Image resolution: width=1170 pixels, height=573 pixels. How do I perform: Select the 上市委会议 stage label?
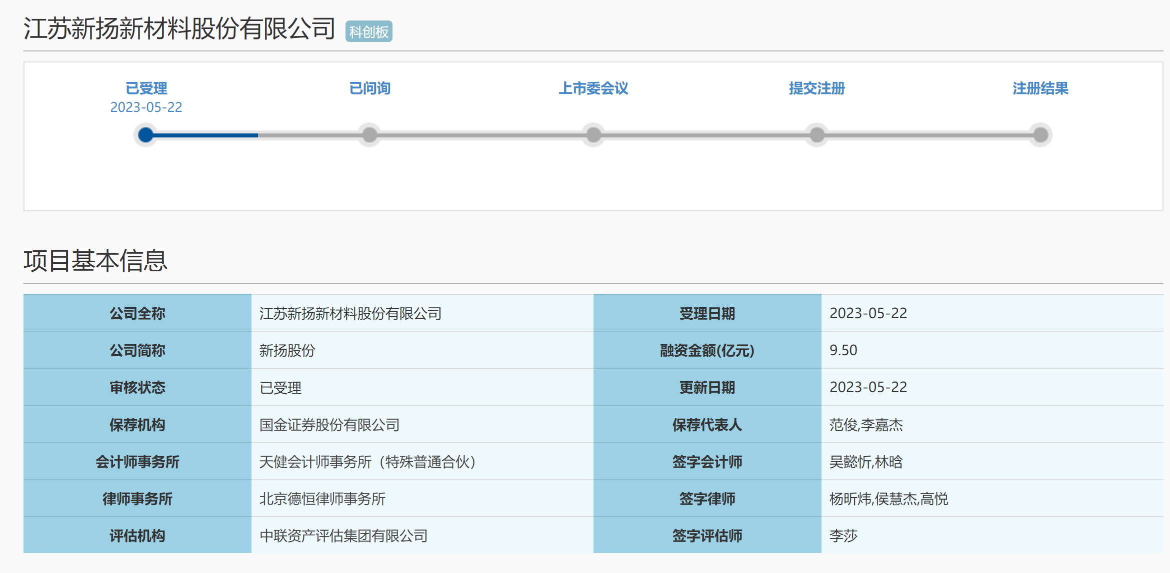pyautogui.click(x=593, y=88)
